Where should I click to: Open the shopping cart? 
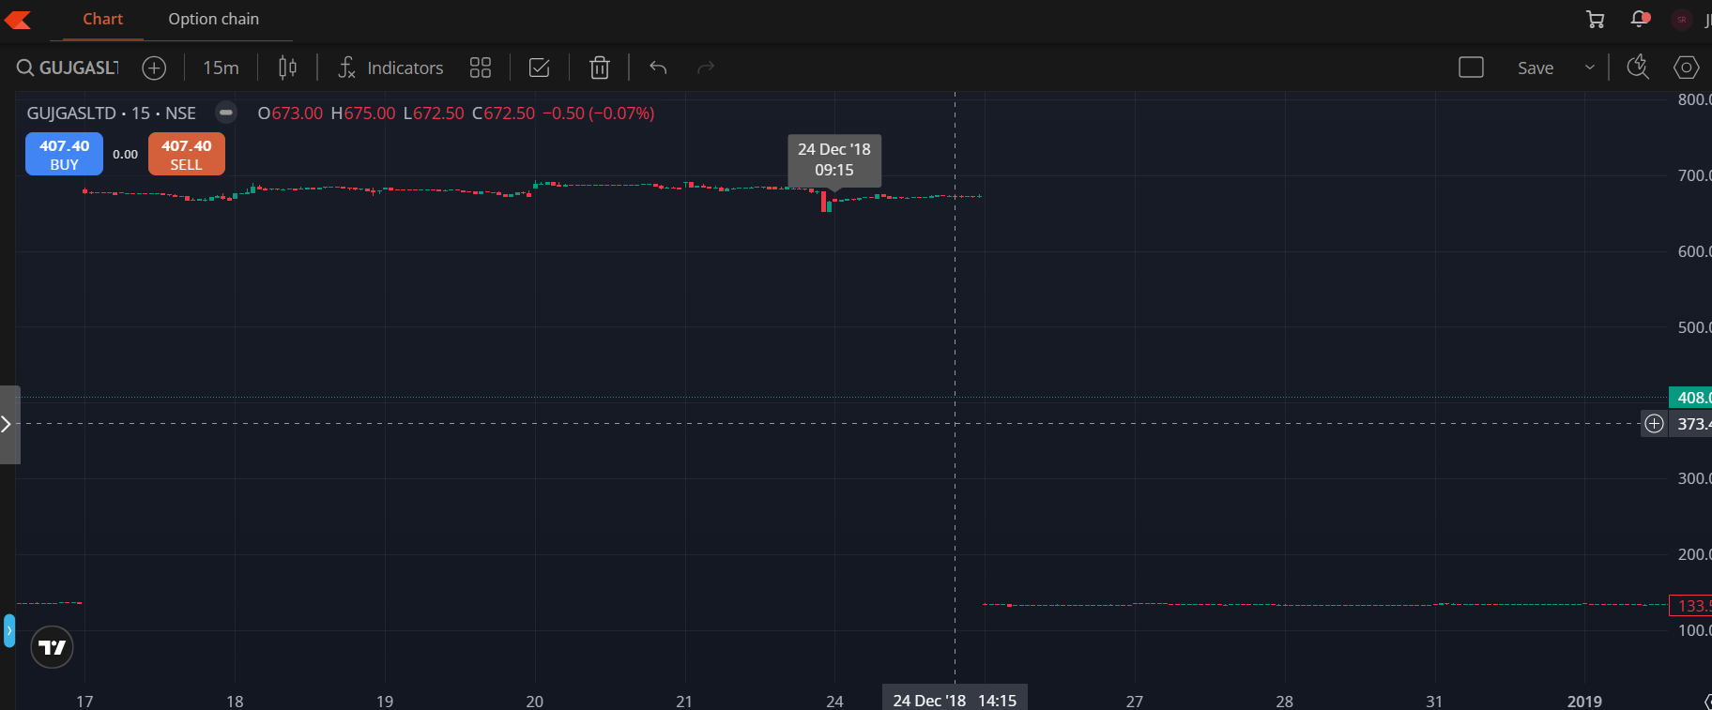pyautogui.click(x=1595, y=20)
